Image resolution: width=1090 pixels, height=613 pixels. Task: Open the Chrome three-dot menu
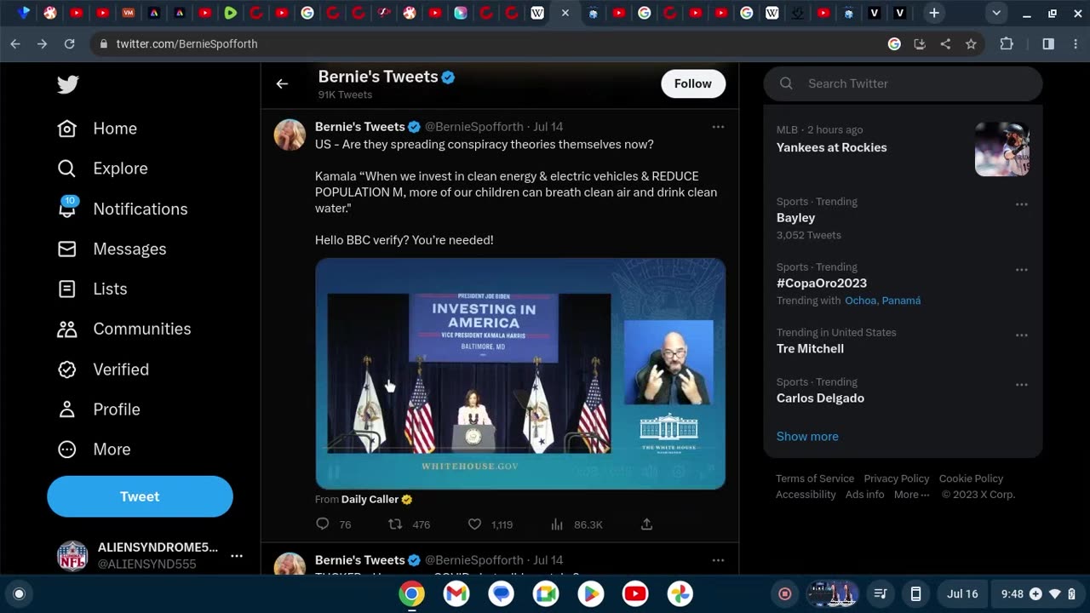click(1074, 43)
